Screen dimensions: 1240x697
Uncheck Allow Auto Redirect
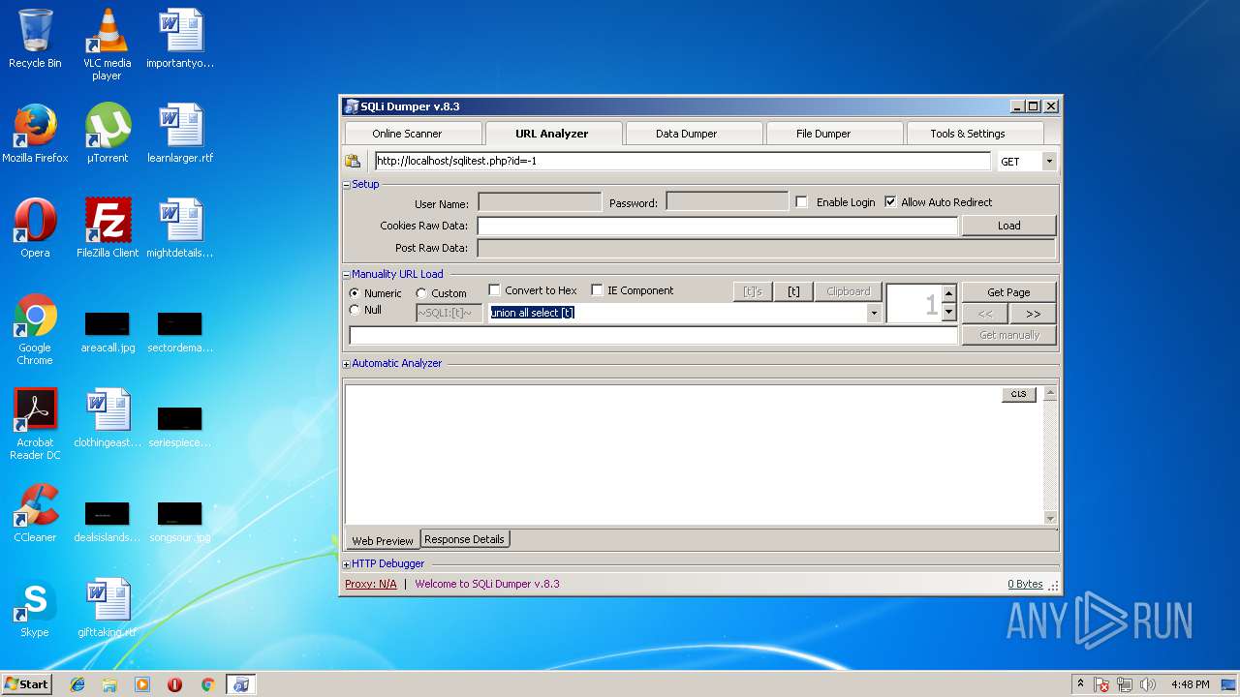890,202
